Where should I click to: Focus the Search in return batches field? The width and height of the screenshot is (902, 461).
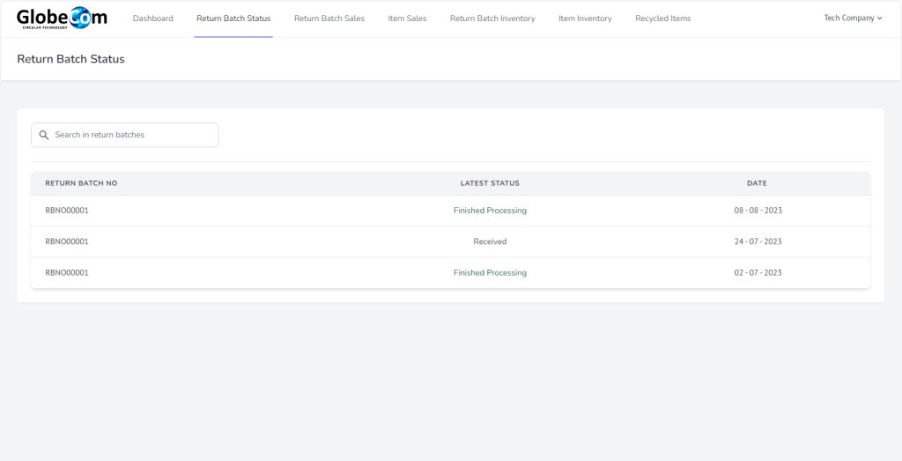point(132,135)
